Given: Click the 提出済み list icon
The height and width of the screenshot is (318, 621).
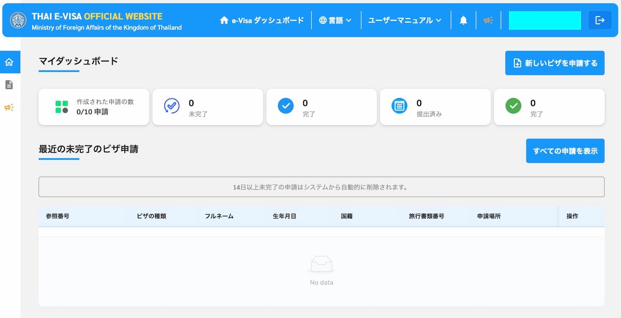Looking at the screenshot, I should tap(400, 106).
